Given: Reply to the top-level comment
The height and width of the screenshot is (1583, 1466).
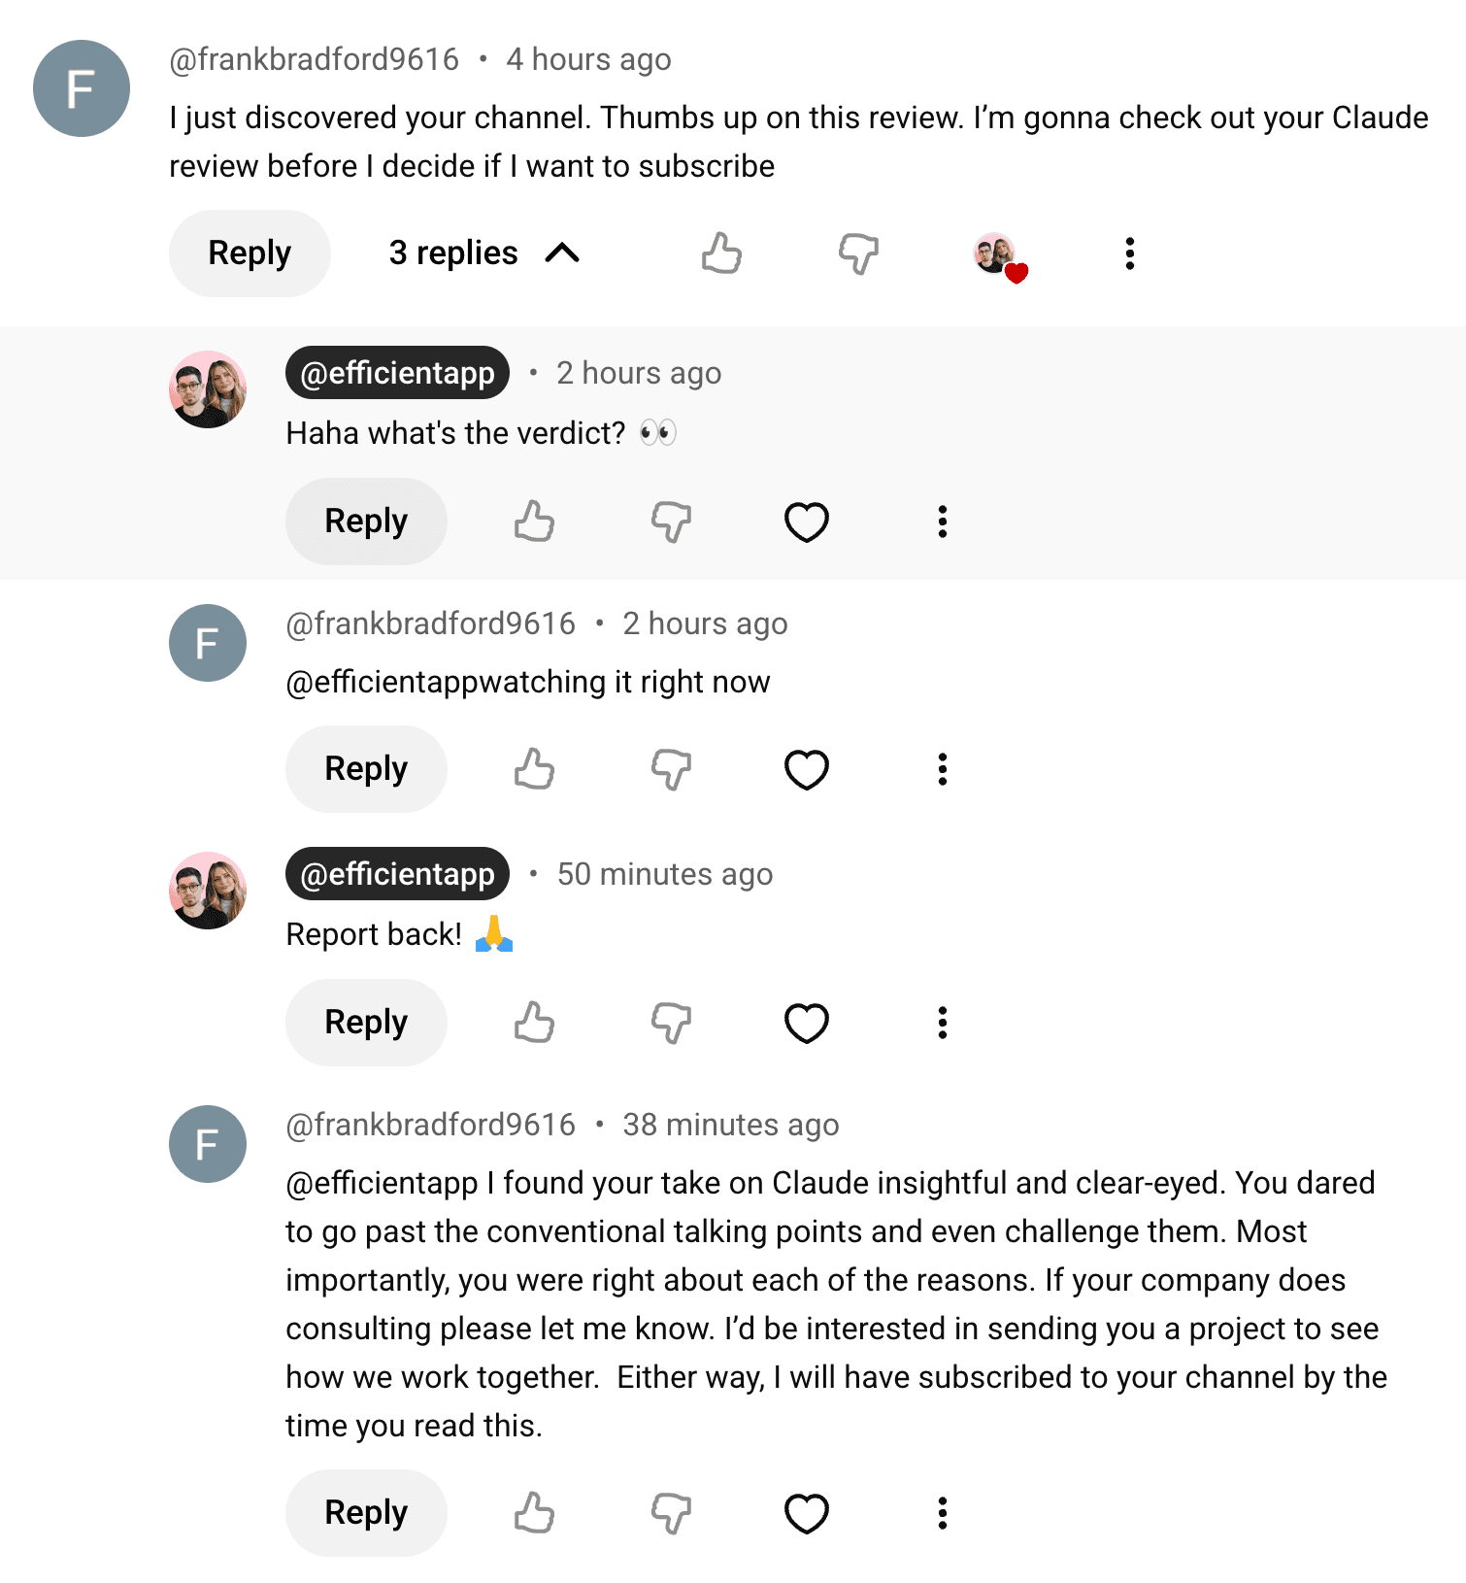Looking at the screenshot, I should click(x=250, y=253).
